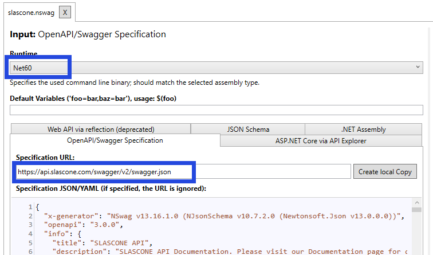The height and width of the screenshot is (255, 433).
Task: Click the "title": "SLASCONE API" line
Action: pos(102,243)
